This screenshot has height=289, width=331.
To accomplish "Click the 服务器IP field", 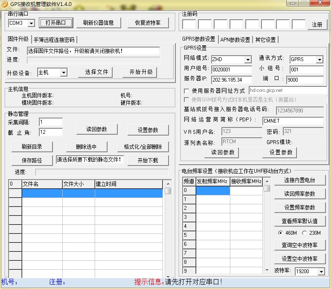I will click(232, 80).
